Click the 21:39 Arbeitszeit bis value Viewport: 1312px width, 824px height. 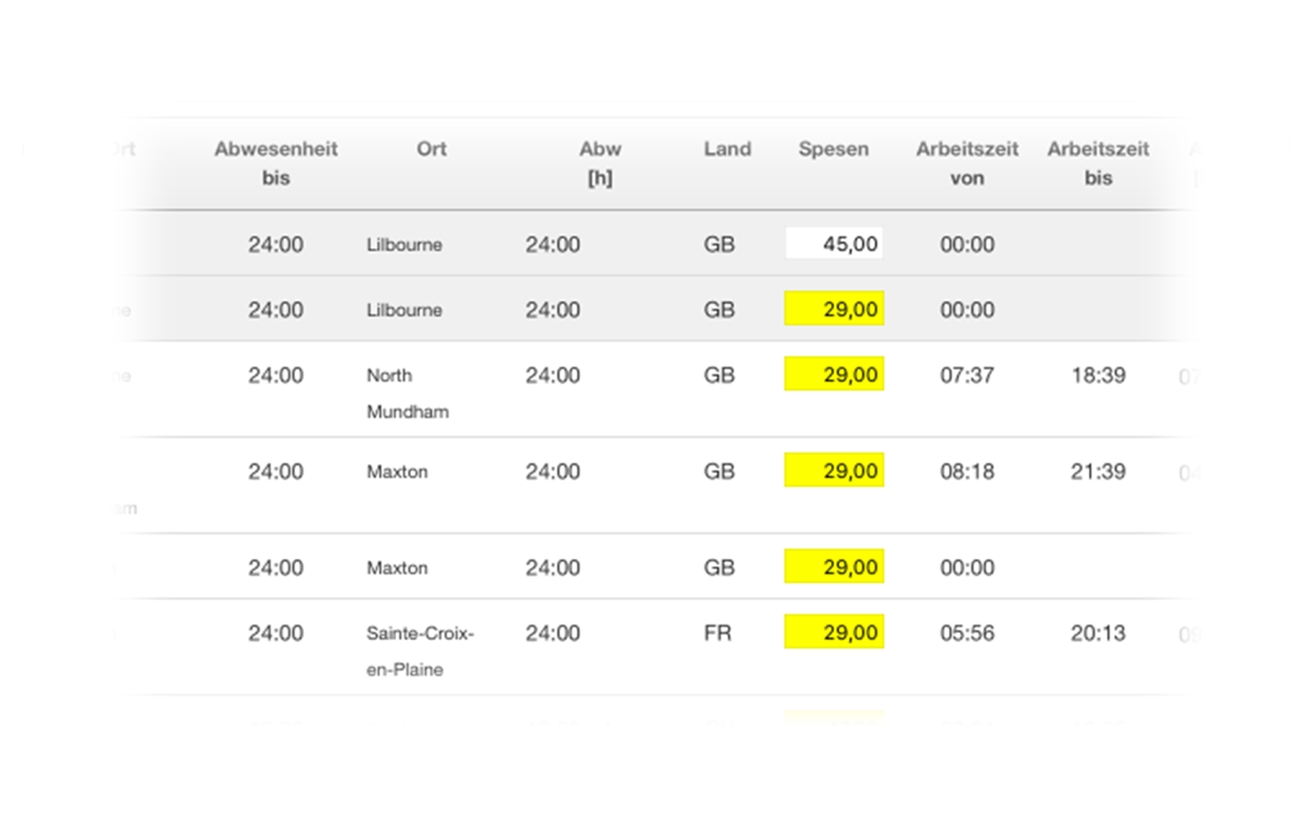[1098, 471]
